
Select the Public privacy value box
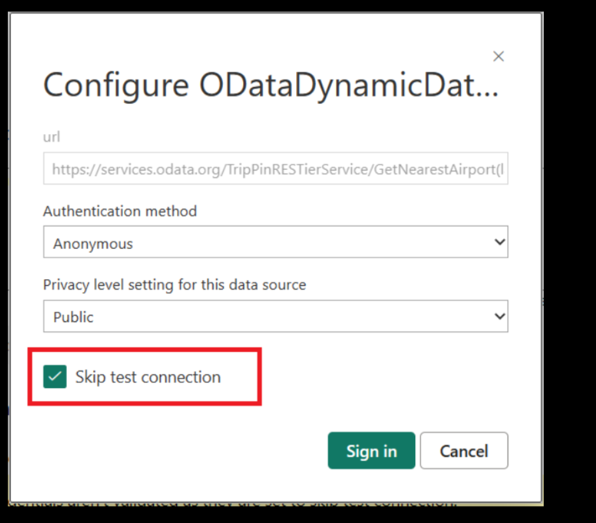point(73,317)
